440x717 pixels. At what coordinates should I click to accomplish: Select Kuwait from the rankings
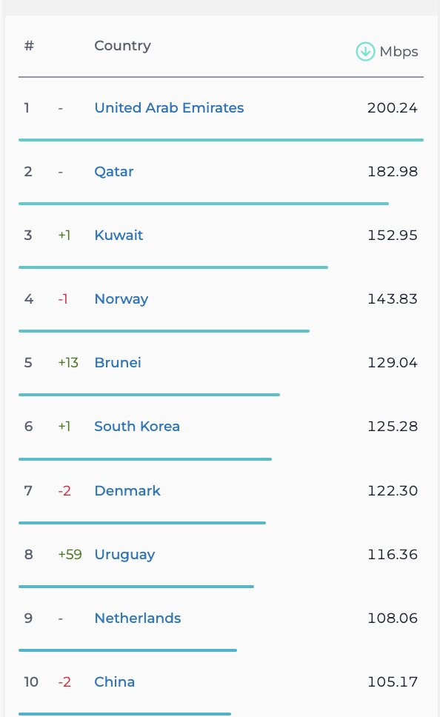(119, 235)
